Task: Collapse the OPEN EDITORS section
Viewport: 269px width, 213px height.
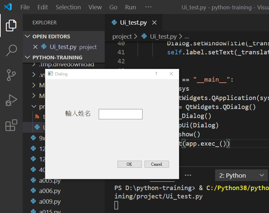Action: [27, 36]
